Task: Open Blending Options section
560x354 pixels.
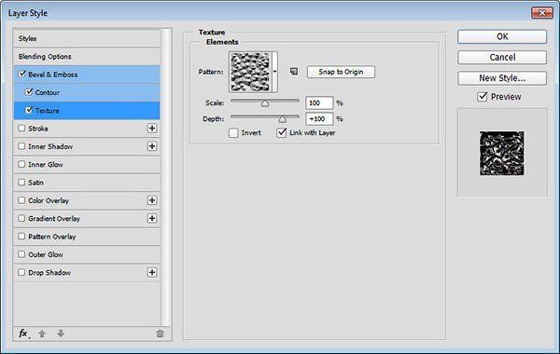Action: (x=87, y=56)
